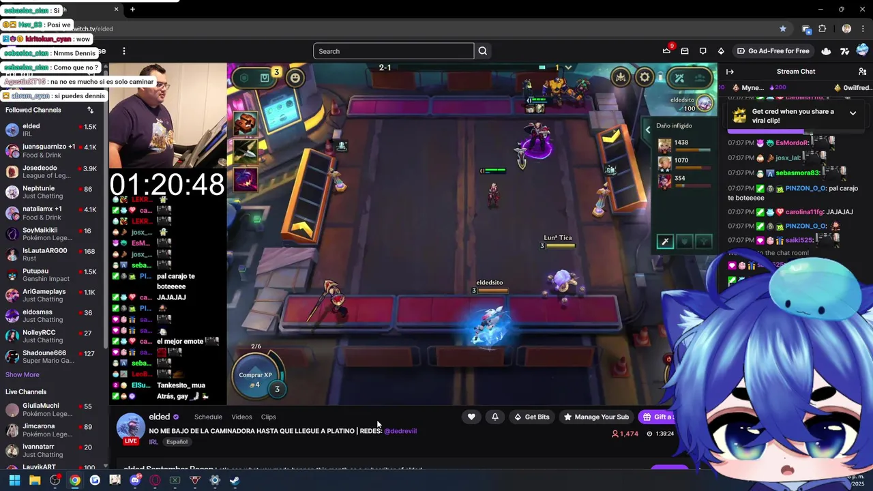The height and width of the screenshot is (491, 873).
Task: Click the Twitch search magnifier button
Action: pos(483,51)
